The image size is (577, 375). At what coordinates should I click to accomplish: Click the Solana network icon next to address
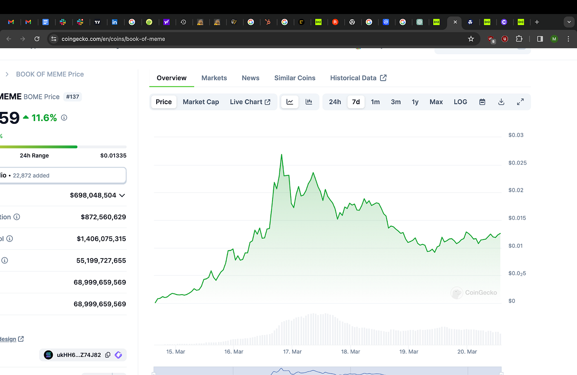[x=48, y=354]
